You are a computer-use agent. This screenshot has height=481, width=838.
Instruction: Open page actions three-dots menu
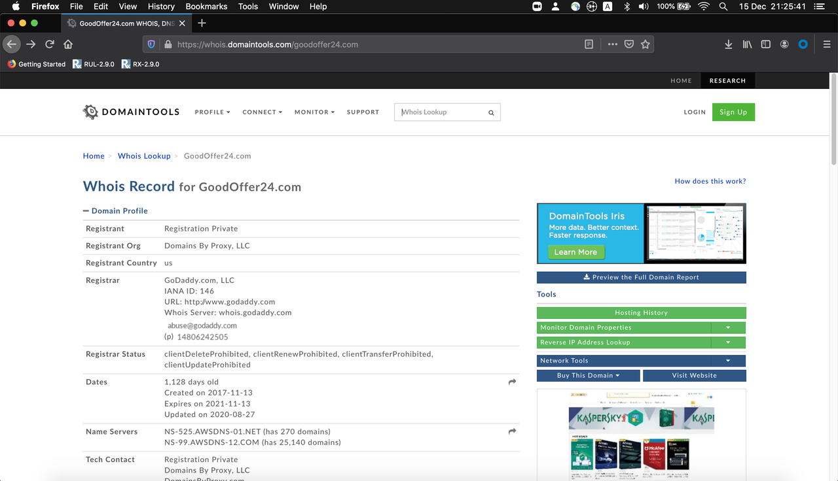[x=613, y=44]
